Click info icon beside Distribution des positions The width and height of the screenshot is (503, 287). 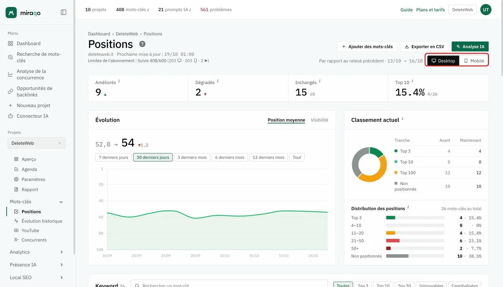click(x=408, y=207)
